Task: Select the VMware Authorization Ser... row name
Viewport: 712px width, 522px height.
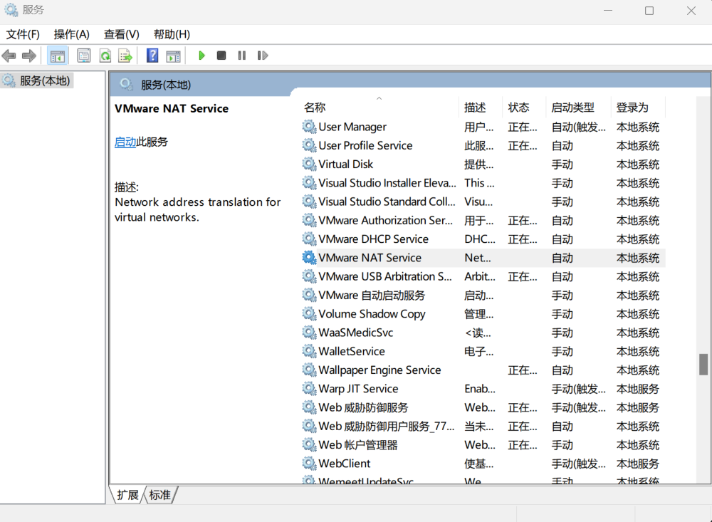Action: 385,220
